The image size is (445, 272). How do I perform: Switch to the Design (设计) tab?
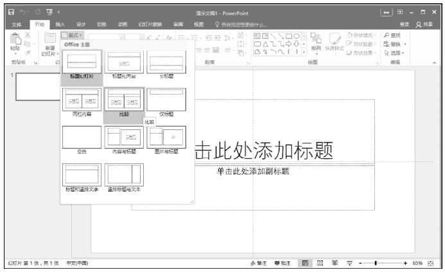click(81, 24)
